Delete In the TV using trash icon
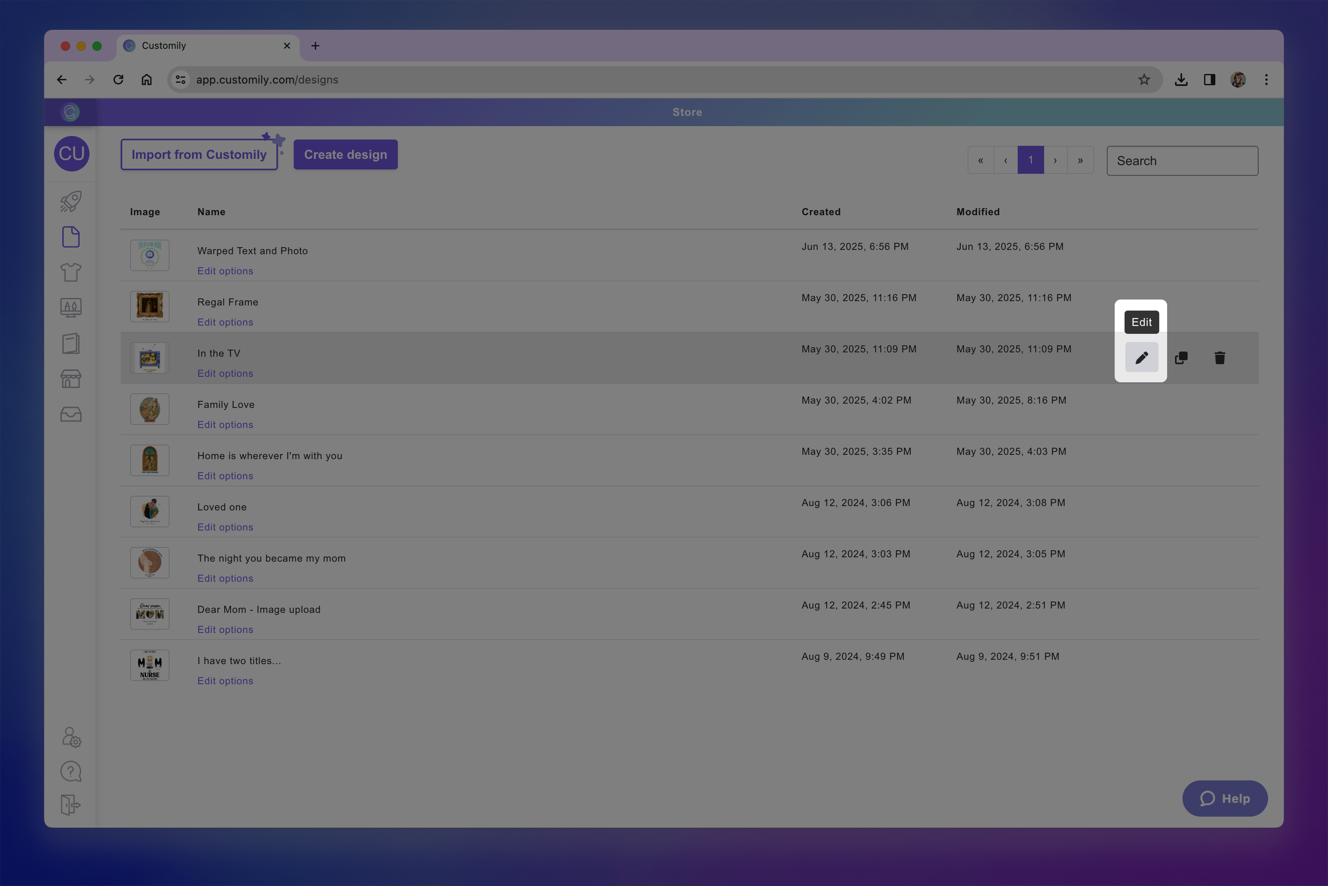Viewport: 1328px width, 886px height. click(x=1220, y=358)
